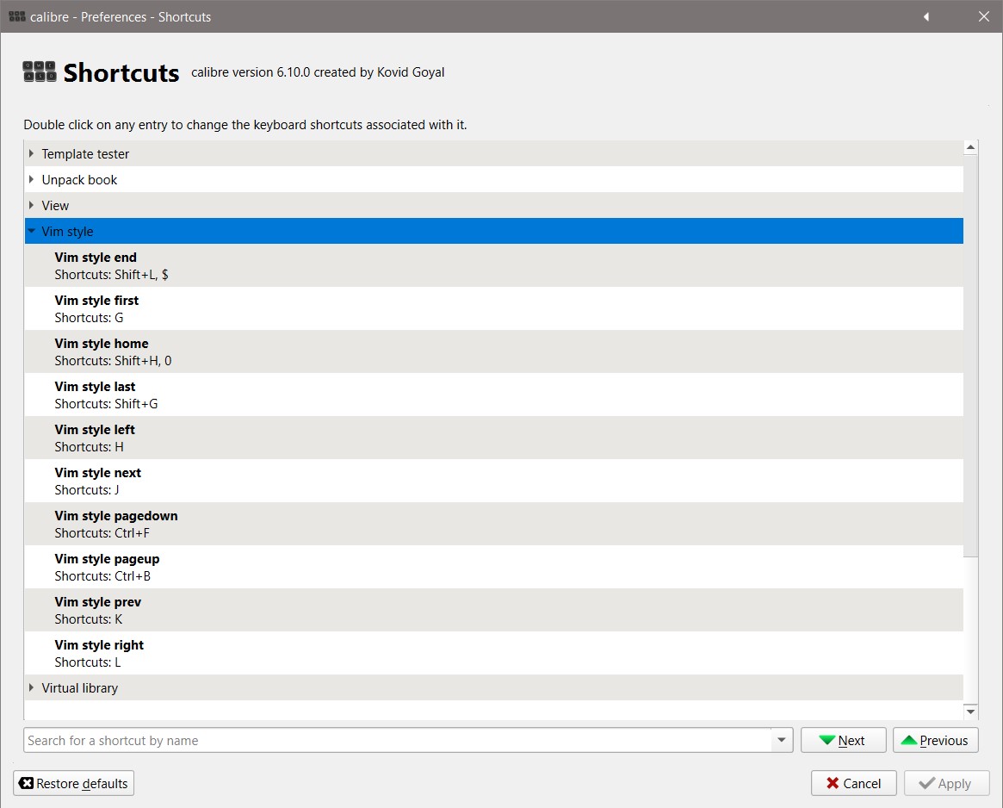This screenshot has width=1003, height=808.
Task: Close the Preferences window
Action: (984, 16)
